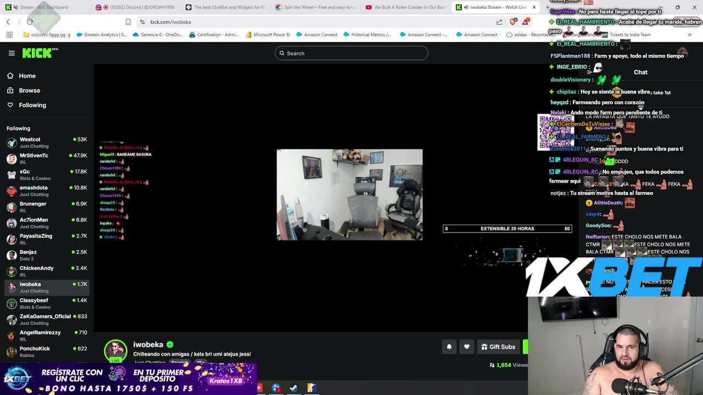Open the Microsoft Power BI bookmark
The width and height of the screenshot is (703, 395).
267,35
